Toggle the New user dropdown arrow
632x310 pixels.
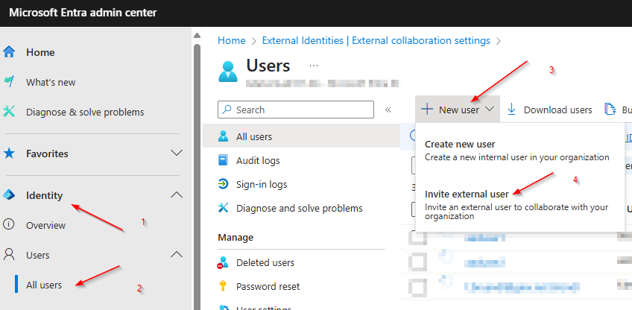490,110
